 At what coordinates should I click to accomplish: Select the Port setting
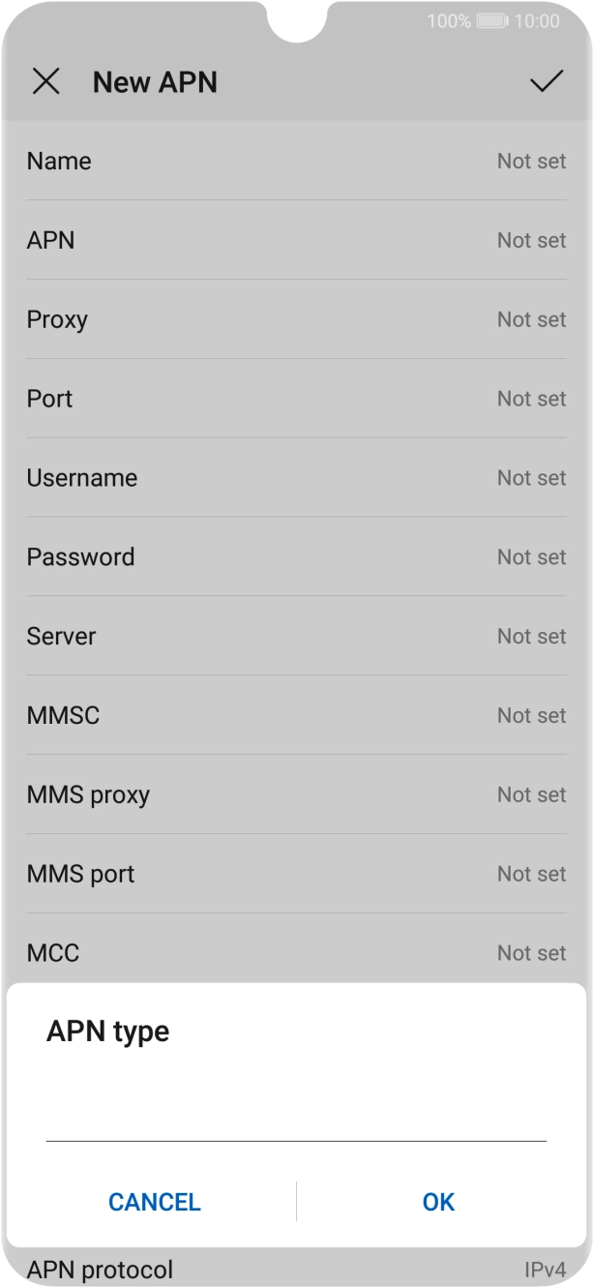click(x=296, y=399)
